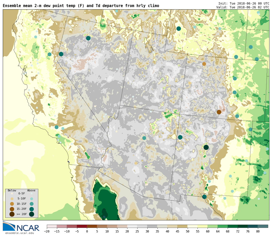Click the '80' colorbar label
Screen dimensions: 272x236
258,231
